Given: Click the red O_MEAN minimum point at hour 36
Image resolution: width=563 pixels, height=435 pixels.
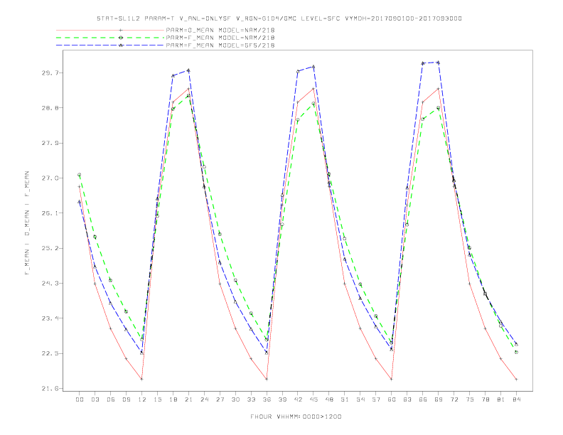Looking at the screenshot, I should coord(267,379).
